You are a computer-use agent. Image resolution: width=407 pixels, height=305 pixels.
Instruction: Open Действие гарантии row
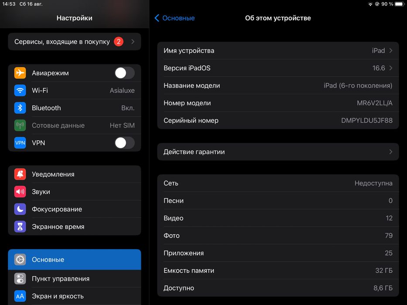278,152
